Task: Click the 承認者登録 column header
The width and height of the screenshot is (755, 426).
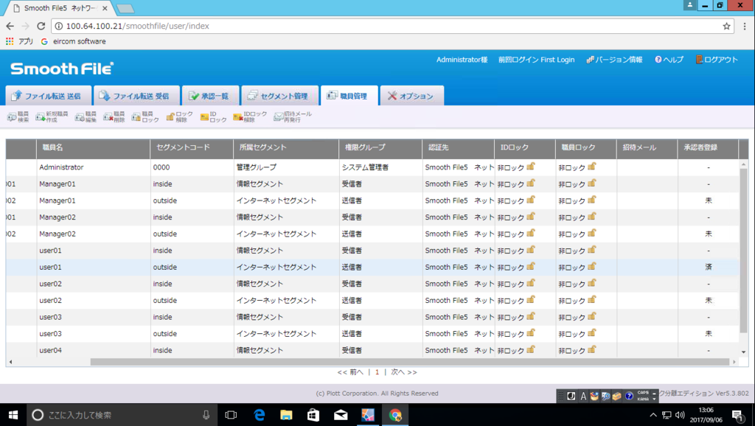Action: pyautogui.click(x=708, y=147)
